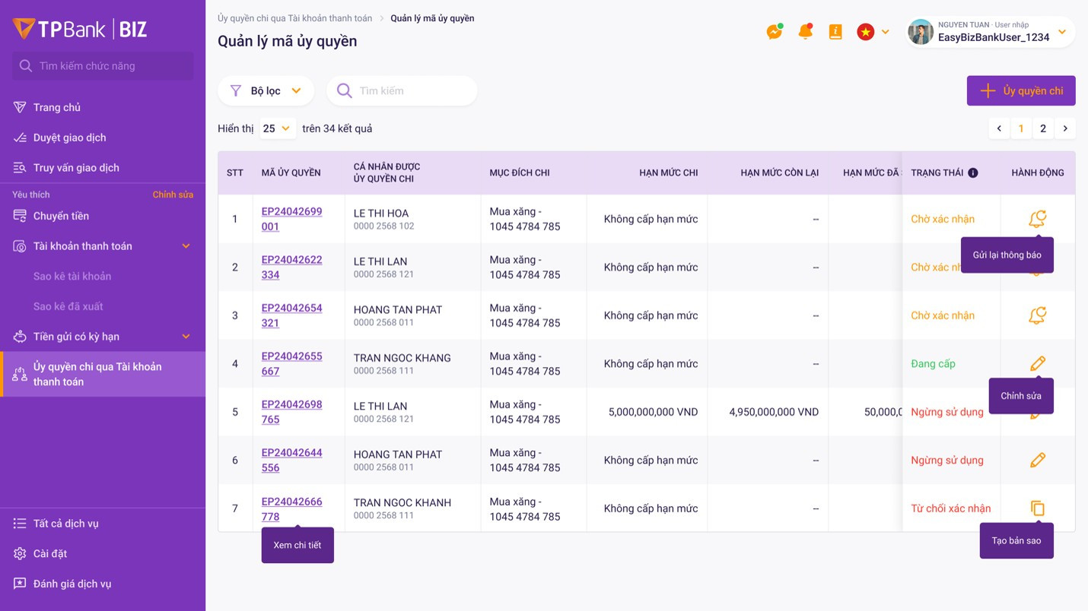Expand the Vietnam flag language selector
The height and width of the screenshot is (611, 1088).
[873, 32]
